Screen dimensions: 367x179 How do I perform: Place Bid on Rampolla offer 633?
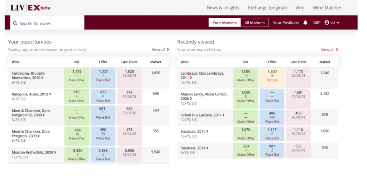[x=103, y=101]
